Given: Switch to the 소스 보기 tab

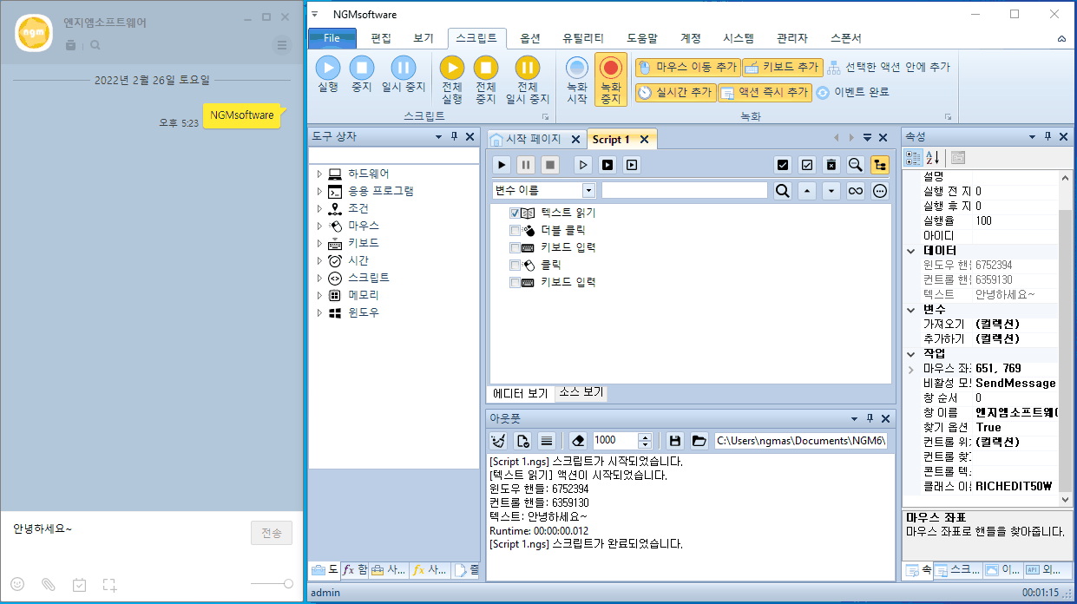Looking at the screenshot, I should click(x=581, y=393).
